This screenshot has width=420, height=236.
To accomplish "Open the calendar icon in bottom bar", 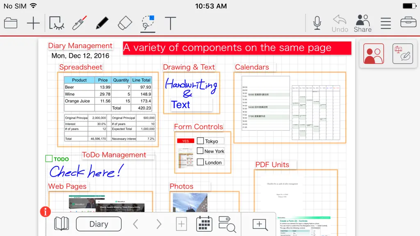I will point(204,224).
